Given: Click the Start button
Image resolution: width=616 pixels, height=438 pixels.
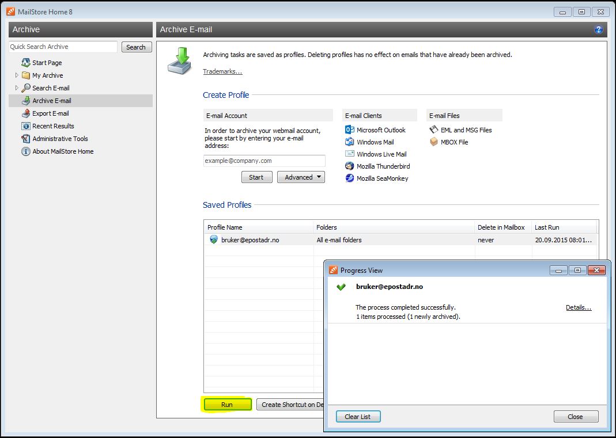Looking at the screenshot, I should pos(256,177).
